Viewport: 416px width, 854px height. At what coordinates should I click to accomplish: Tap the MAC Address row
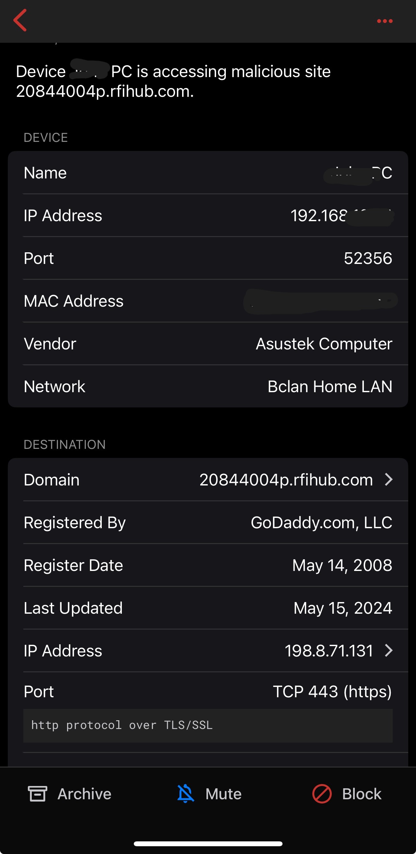pyautogui.click(x=208, y=301)
